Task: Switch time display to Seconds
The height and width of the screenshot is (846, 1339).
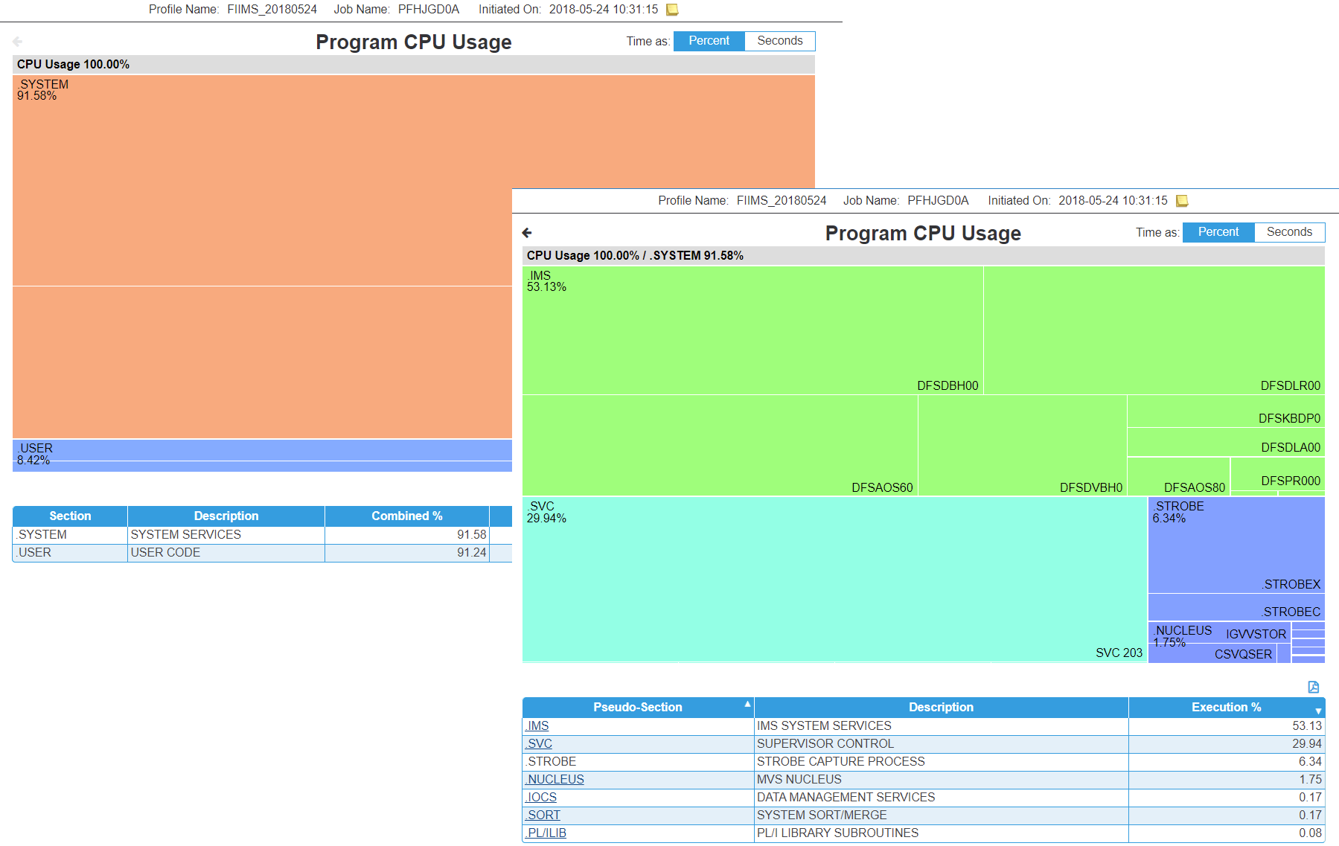Action: (x=1289, y=232)
